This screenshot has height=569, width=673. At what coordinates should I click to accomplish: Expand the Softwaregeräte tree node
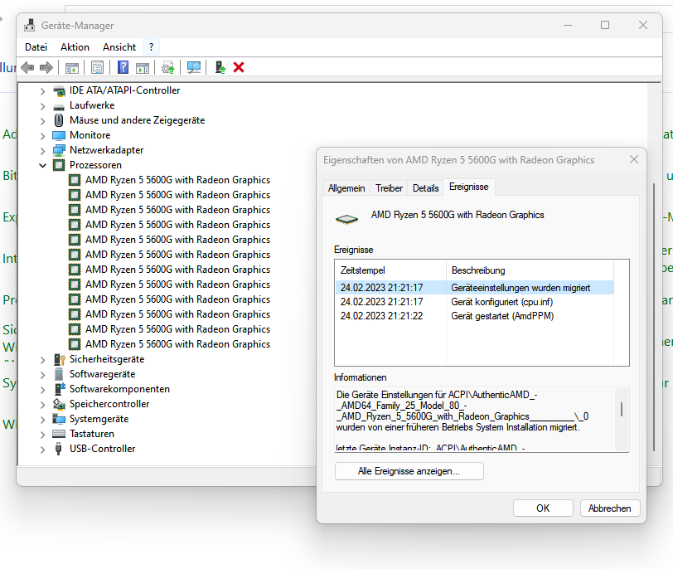click(42, 375)
